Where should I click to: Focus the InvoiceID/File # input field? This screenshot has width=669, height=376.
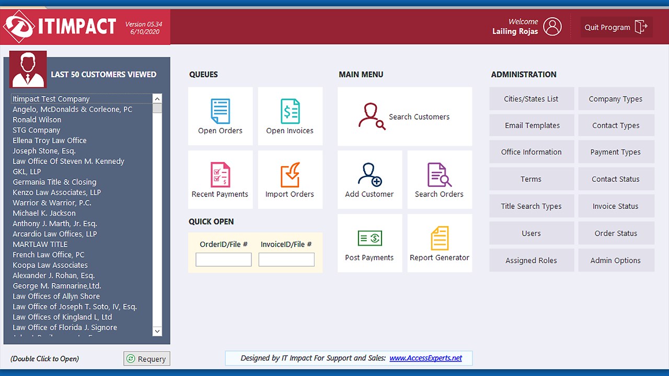[286, 260]
